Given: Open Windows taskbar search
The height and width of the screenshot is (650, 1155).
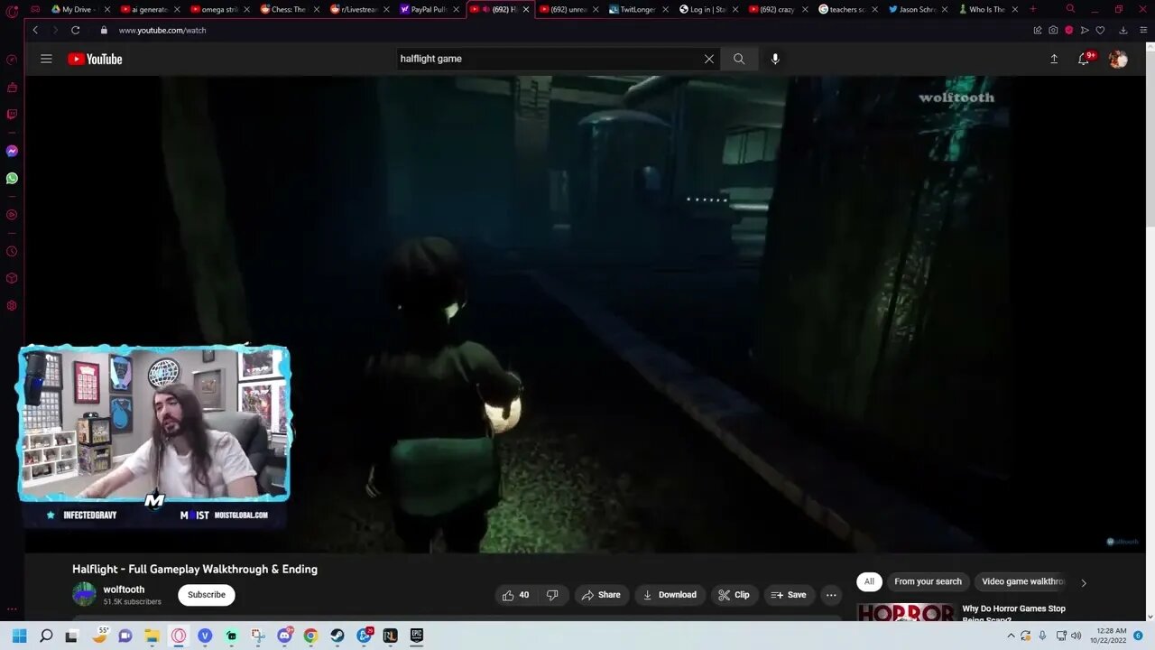Looking at the screenshot, I should click(46, 636).
